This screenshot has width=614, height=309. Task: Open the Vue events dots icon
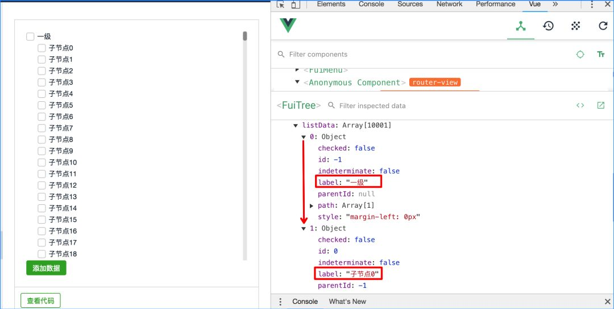(575, 26)
